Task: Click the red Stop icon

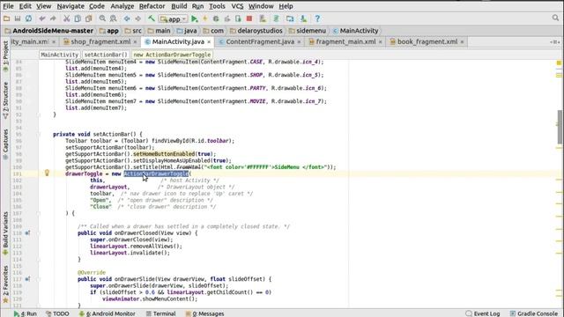Action: point(249,18)
